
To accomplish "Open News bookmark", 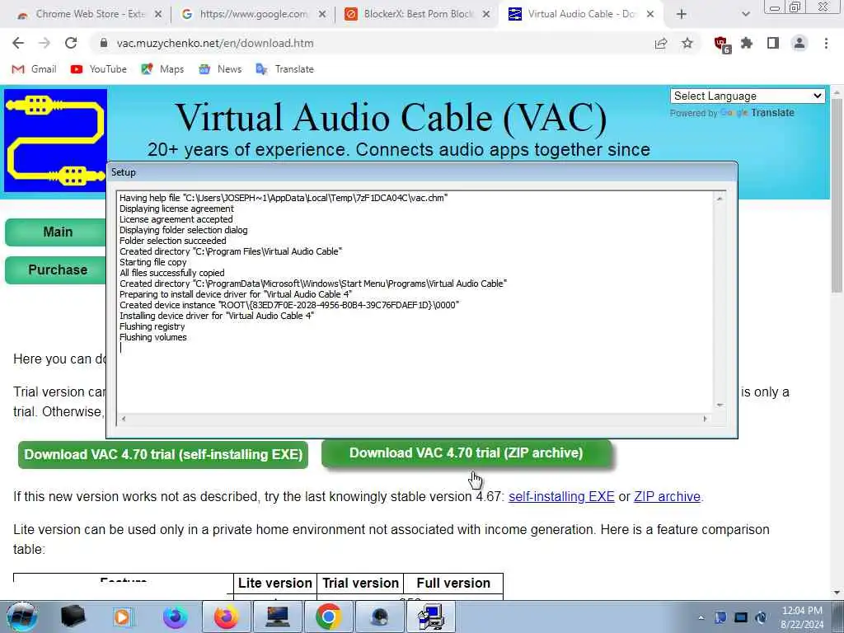I will 220,69.
